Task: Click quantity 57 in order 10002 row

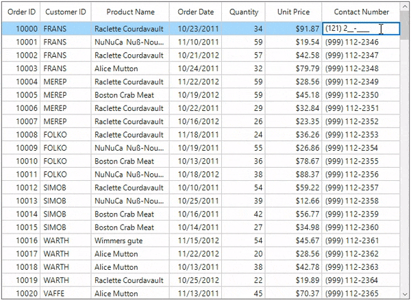Action: 243,55
